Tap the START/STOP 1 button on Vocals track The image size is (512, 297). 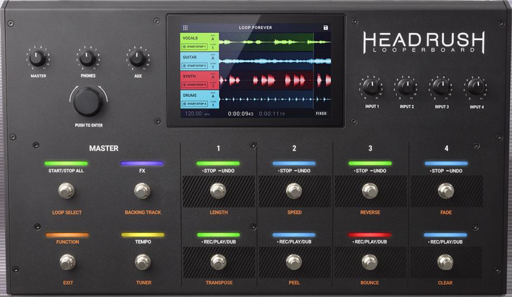pyautogui.click(x=195, y=47)
